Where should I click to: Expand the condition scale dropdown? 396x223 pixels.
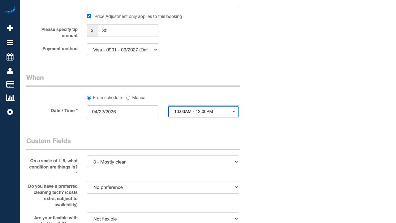point(163,162)
